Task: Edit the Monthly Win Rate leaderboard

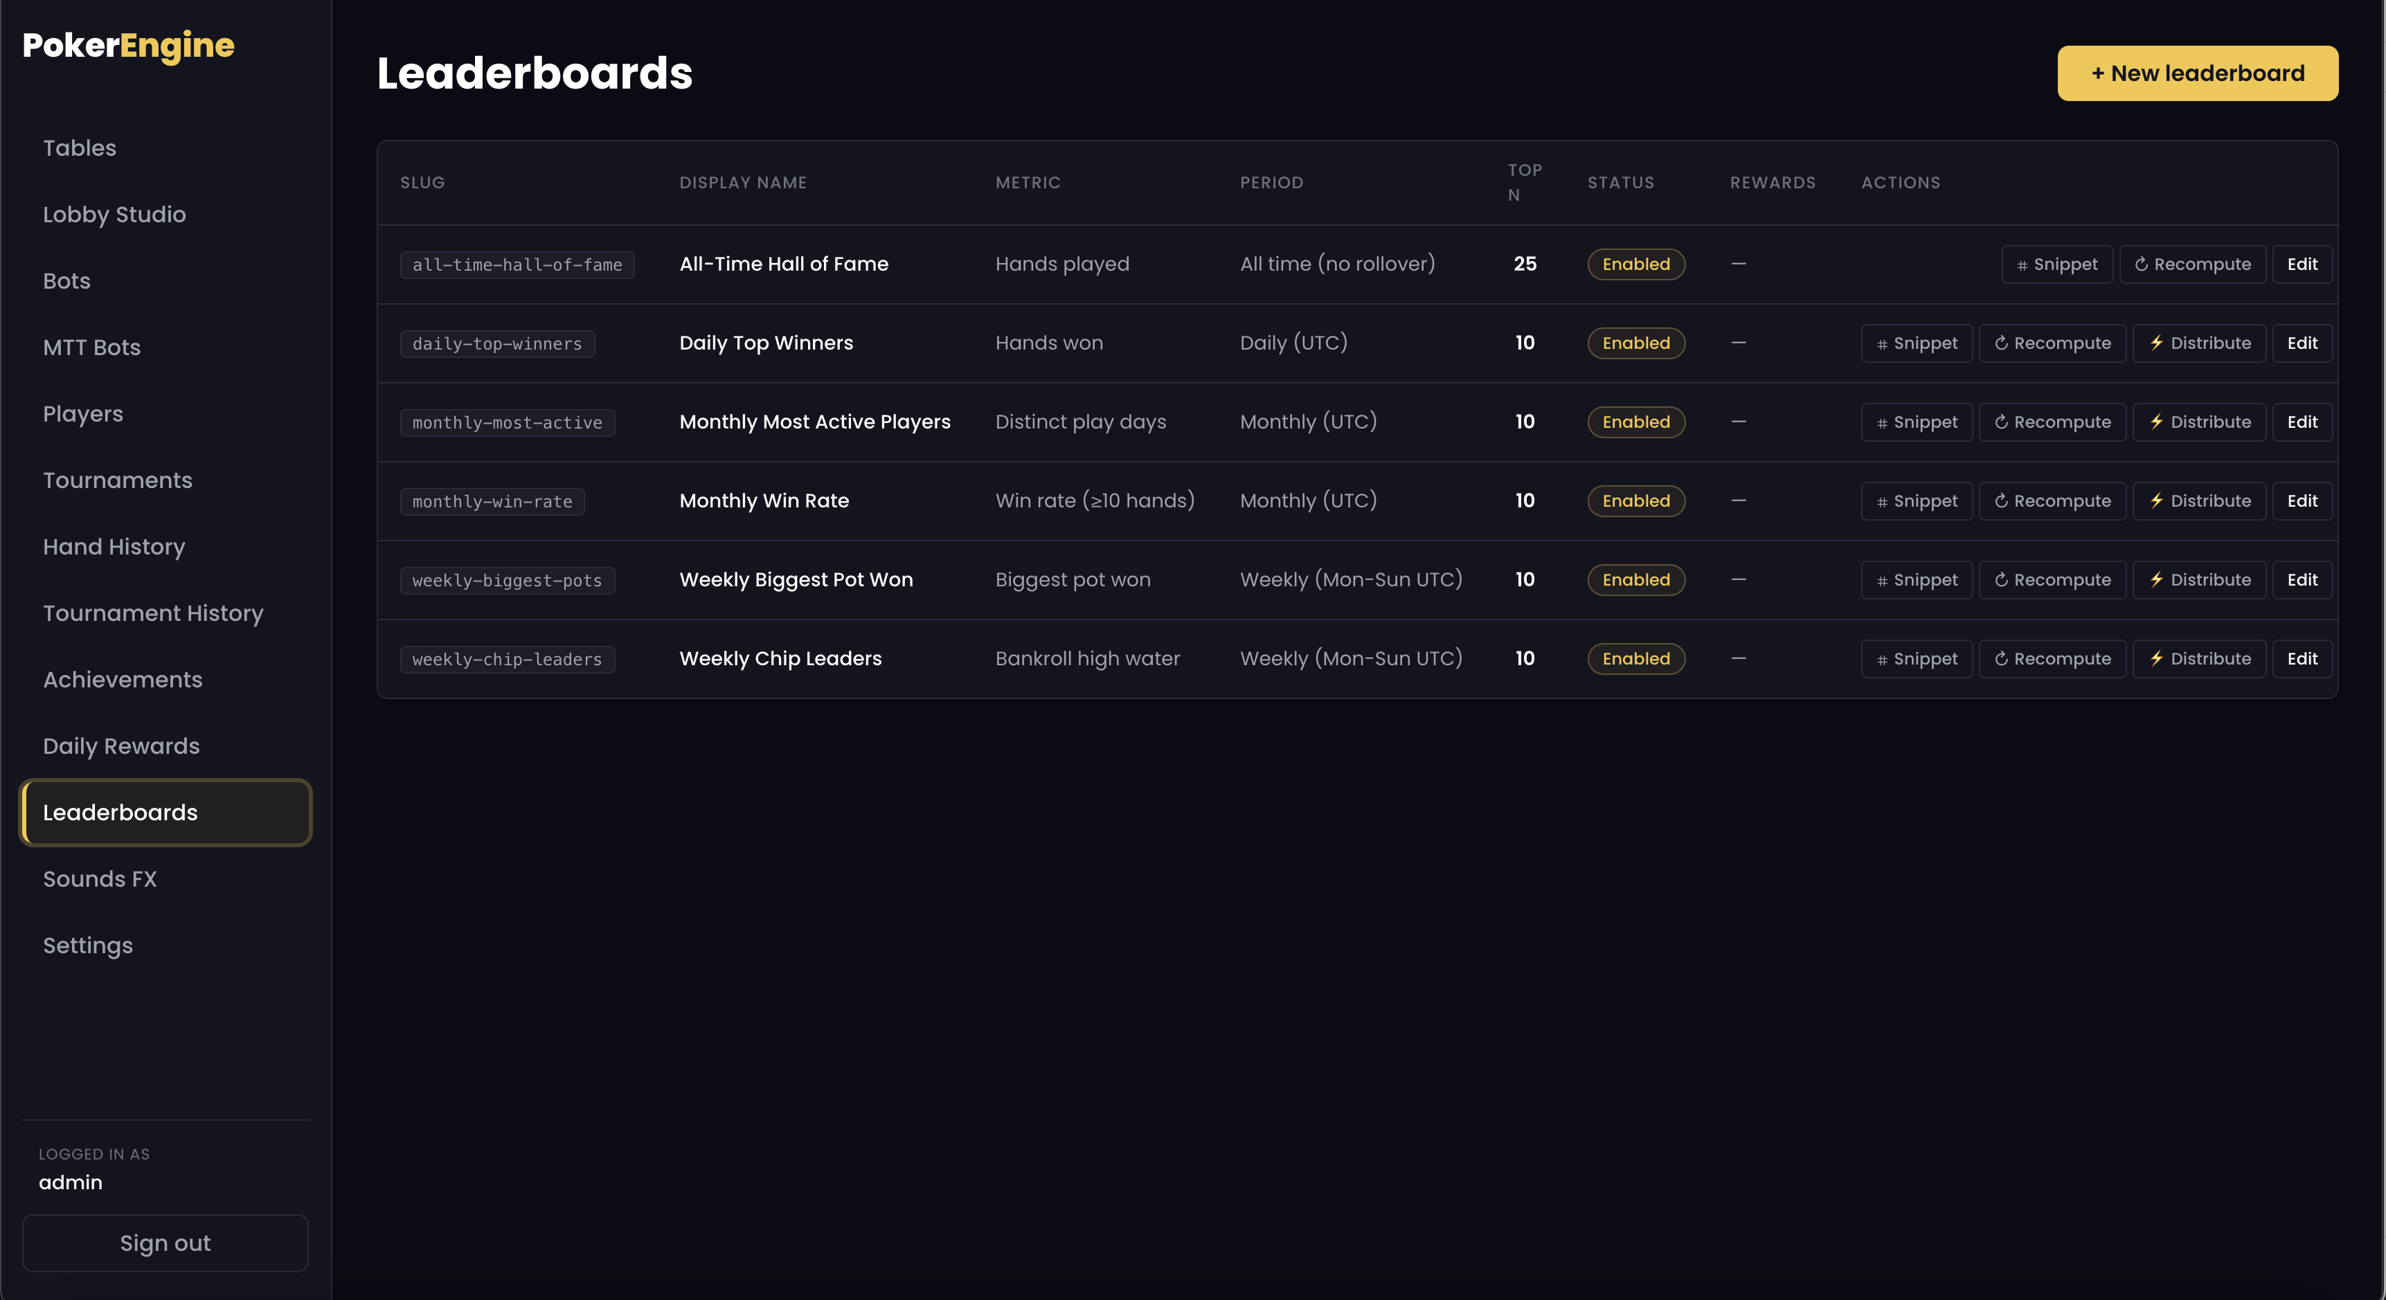Action: tap(2302, 501)
